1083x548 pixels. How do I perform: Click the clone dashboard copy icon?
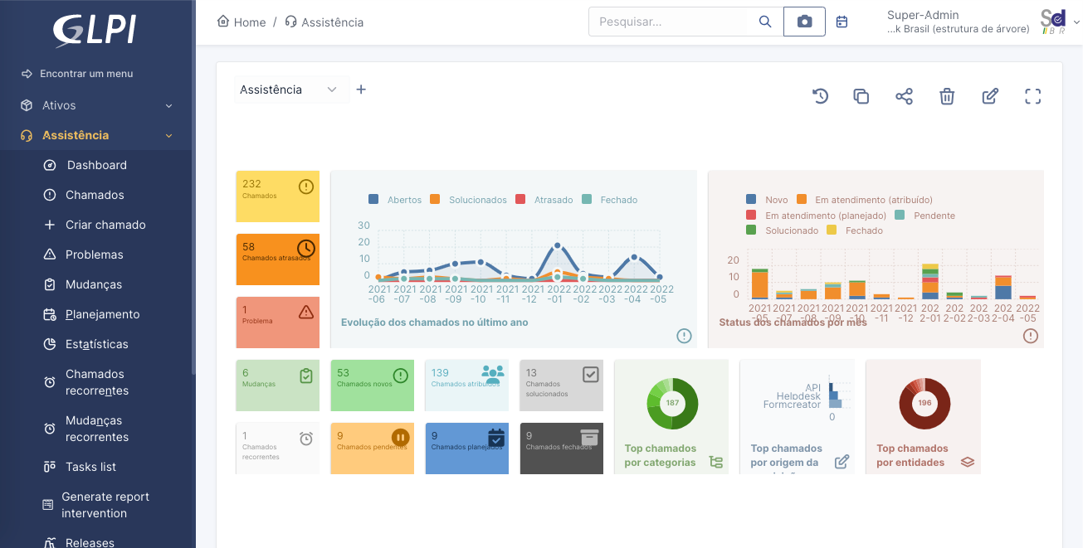pos(861,96)
